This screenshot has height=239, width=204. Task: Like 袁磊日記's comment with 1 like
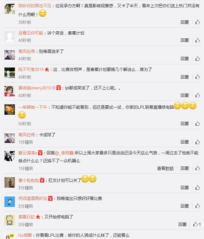coord(196,224)
